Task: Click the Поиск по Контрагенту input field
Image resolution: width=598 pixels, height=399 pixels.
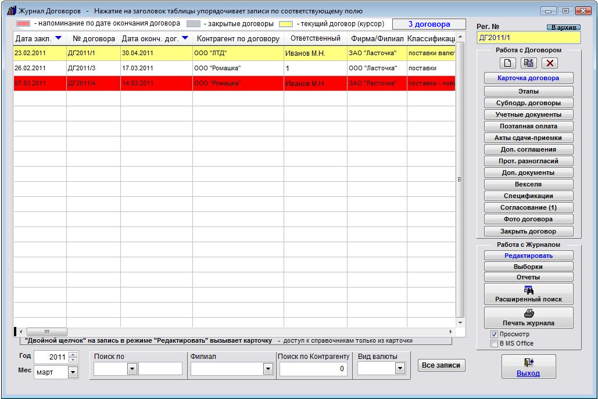Action: tap(313, 369)
